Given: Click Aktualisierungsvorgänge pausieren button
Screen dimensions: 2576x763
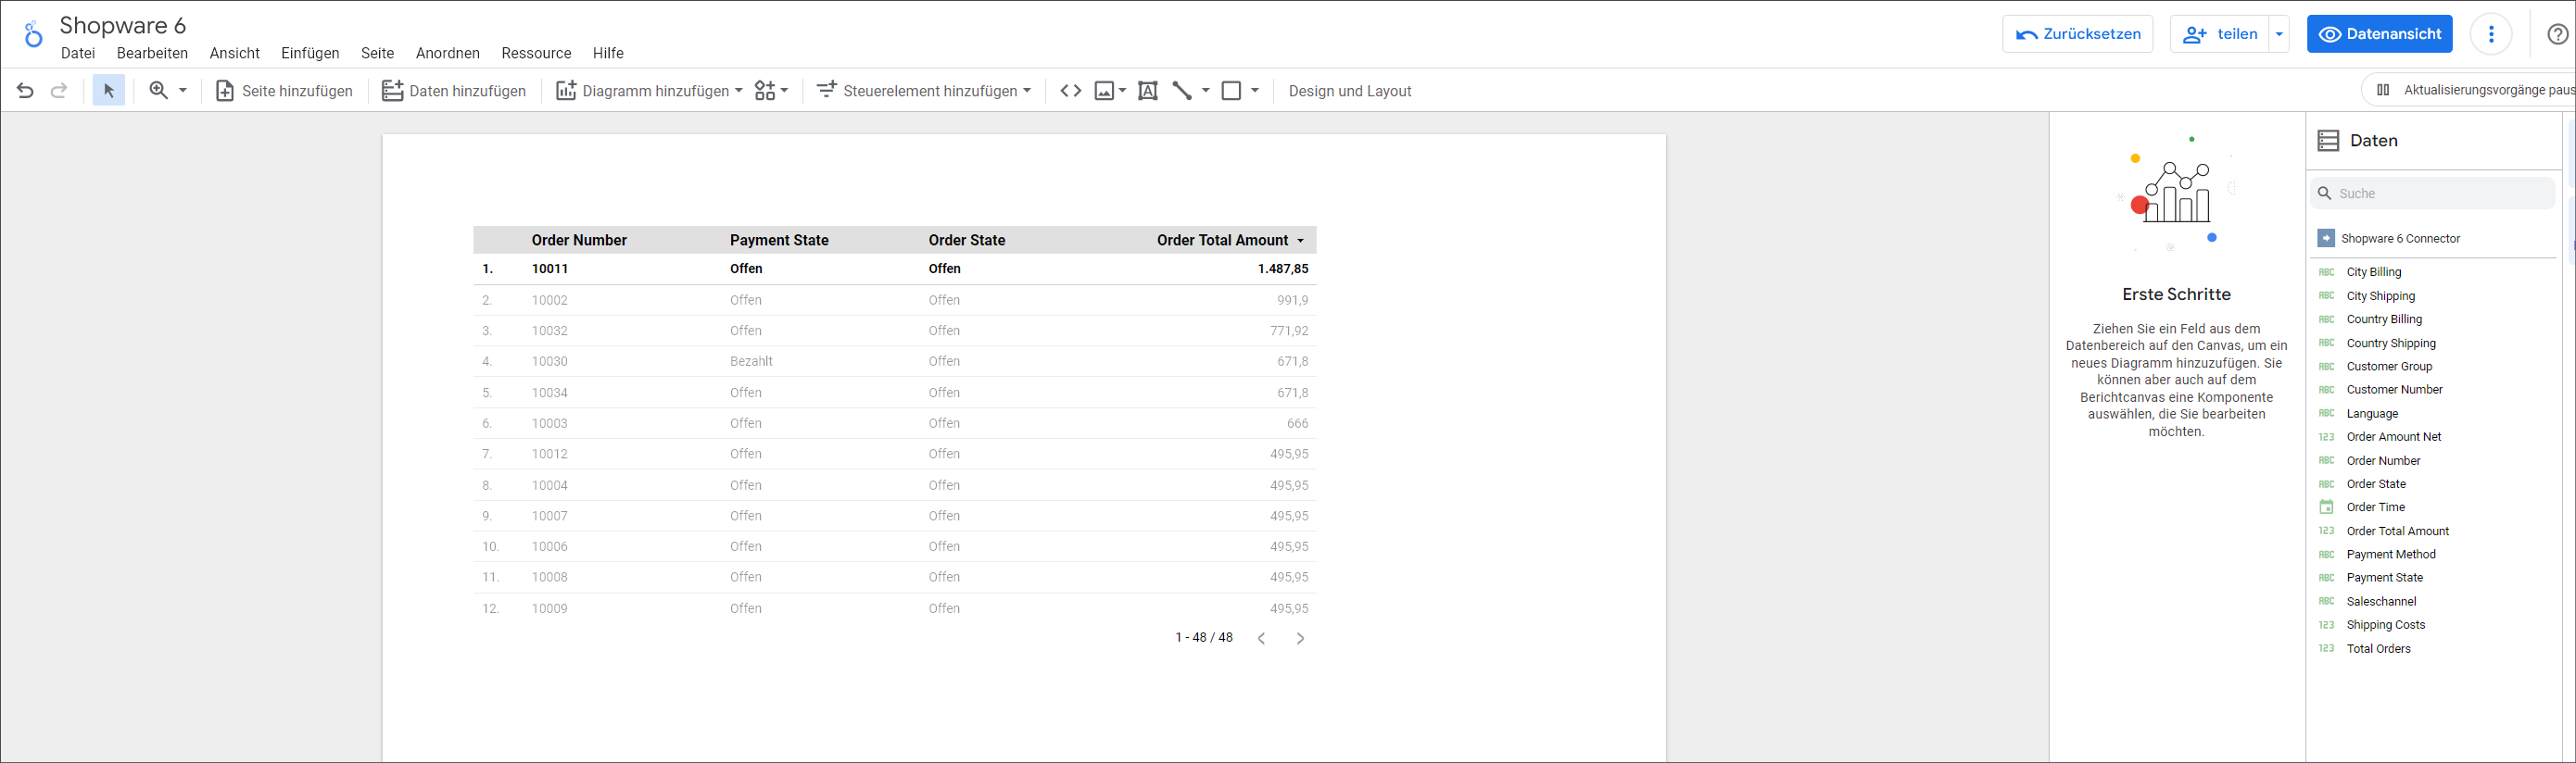Looking at the screenshot, I should tap(2470, 90).
